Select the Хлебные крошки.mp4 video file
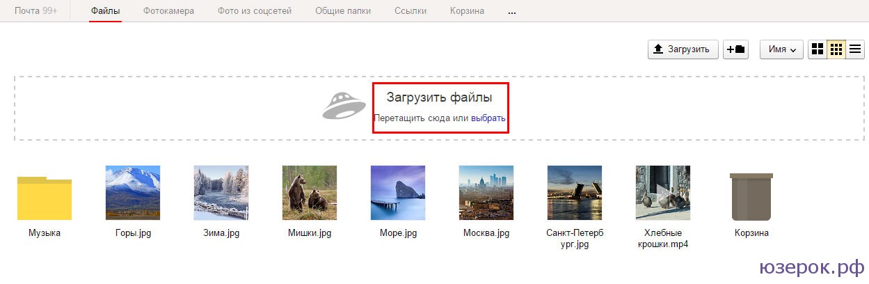Screen dimensions: 869x284 click(662, 193)
